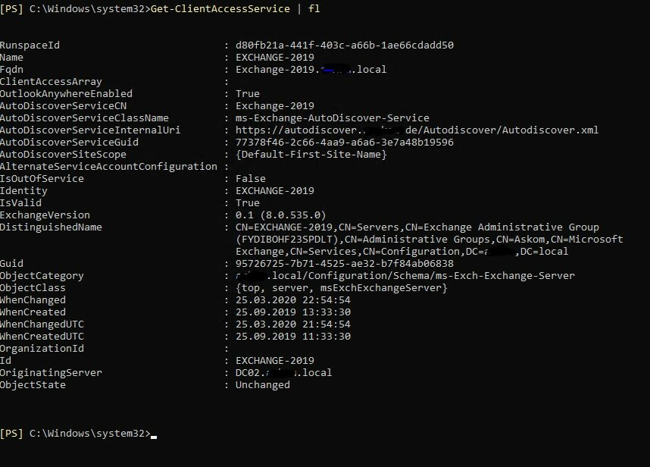This screenshot has width=650, height=467.
Task: Click the AutoDiscoverServiceGuid value
Action: [345, 143]
